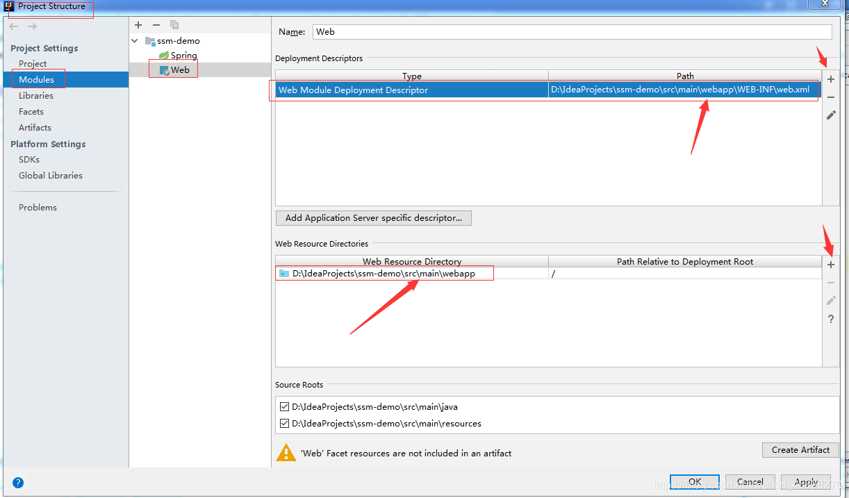This screenshot has height=498, width=849.
Task: Collapse the ssm-demo module node
Action: (x=134, y=40)
